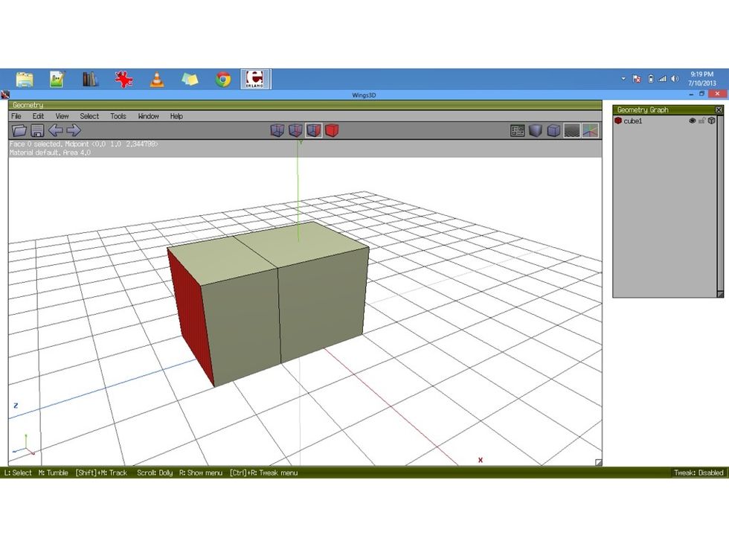Click the Redo arrow on the toolbar
The height and width of the screenshot is (547, 729).
73,129
